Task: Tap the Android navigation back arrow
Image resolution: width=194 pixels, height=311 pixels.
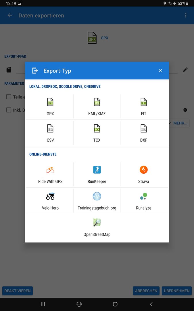Action: pyautogui.click(x=151, y=304)
